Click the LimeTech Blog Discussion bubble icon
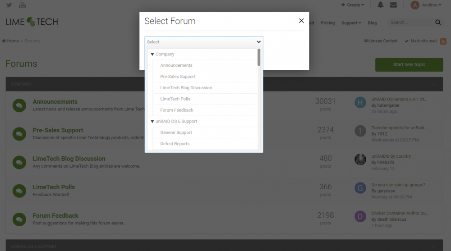This screenshot has height=251, width=451. pyautogui.click(x=19, y=162)
